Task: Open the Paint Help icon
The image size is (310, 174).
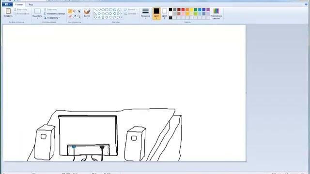Action: coord(307,4)
